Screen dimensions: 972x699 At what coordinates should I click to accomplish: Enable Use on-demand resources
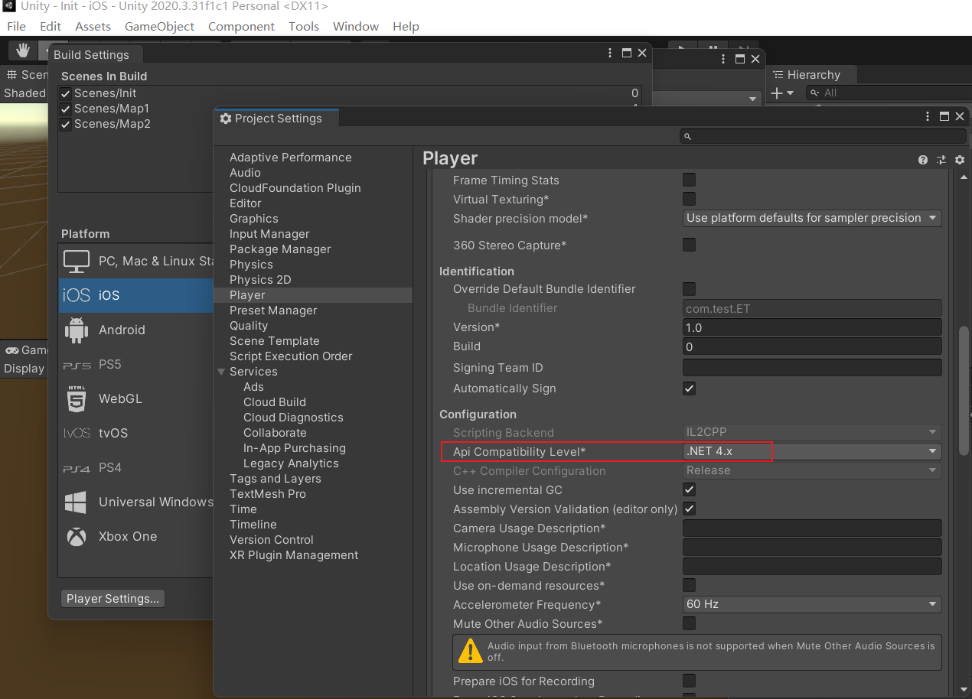click(x=689, y=585)
